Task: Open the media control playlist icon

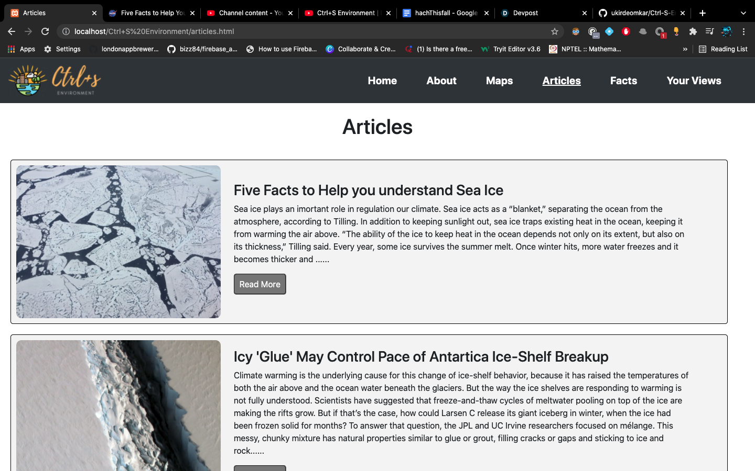Action: coord(709,31)
